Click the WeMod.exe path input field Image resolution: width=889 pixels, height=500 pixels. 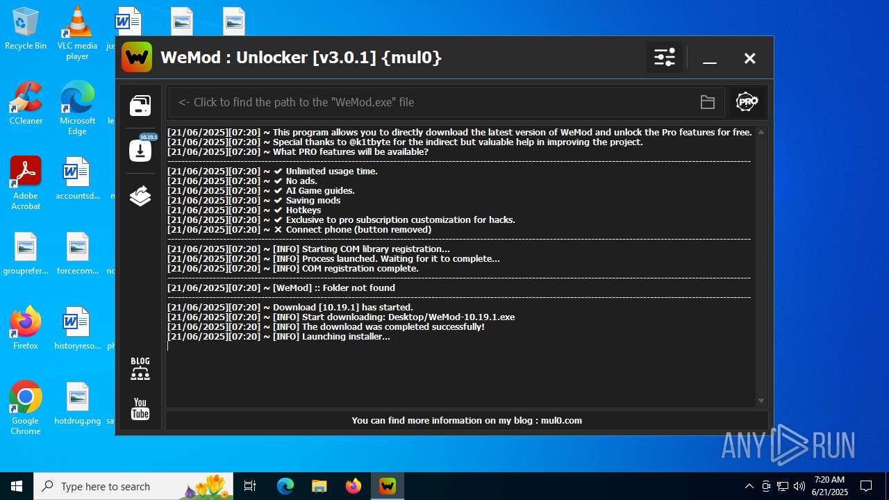pyautogui.click(x=447, y=103)
